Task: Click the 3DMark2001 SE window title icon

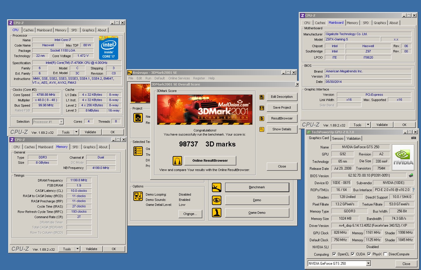Action: pos(130,73)
